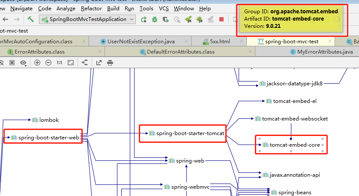The height and width of the screenshot is (196, 359).
Task: Open the Navigate menu
Action: pyautogui.click(x=21, y=9)
